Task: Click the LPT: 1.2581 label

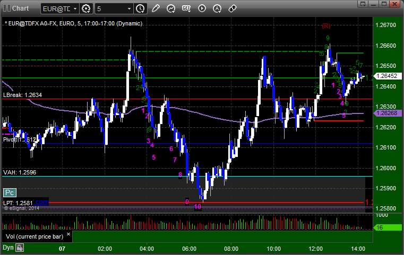Action: [x=18, y=203]
